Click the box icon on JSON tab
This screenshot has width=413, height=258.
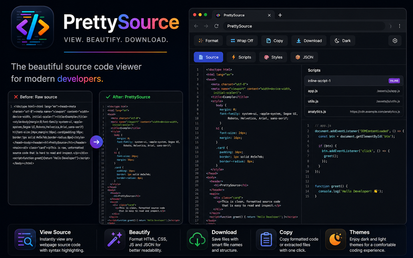pos(298,57)
